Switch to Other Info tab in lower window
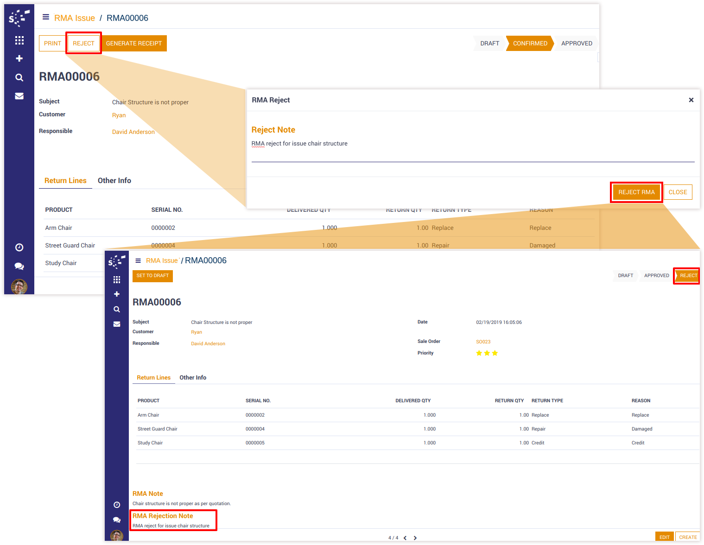Viewport: 704px width, 545px height. click(193, 378)
